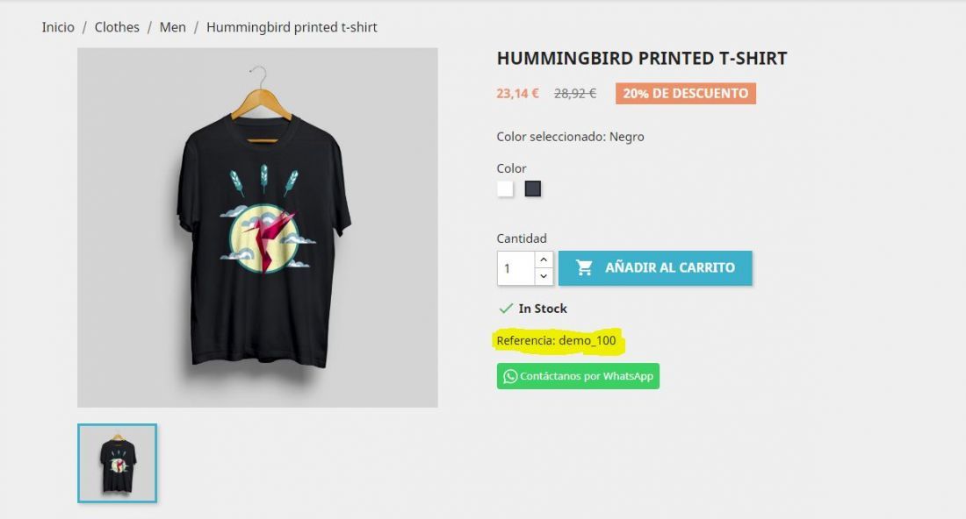The width and height of the screenshot is (966, 519).
Task: Select the black color swatch
Action: (x=533, y=188)
